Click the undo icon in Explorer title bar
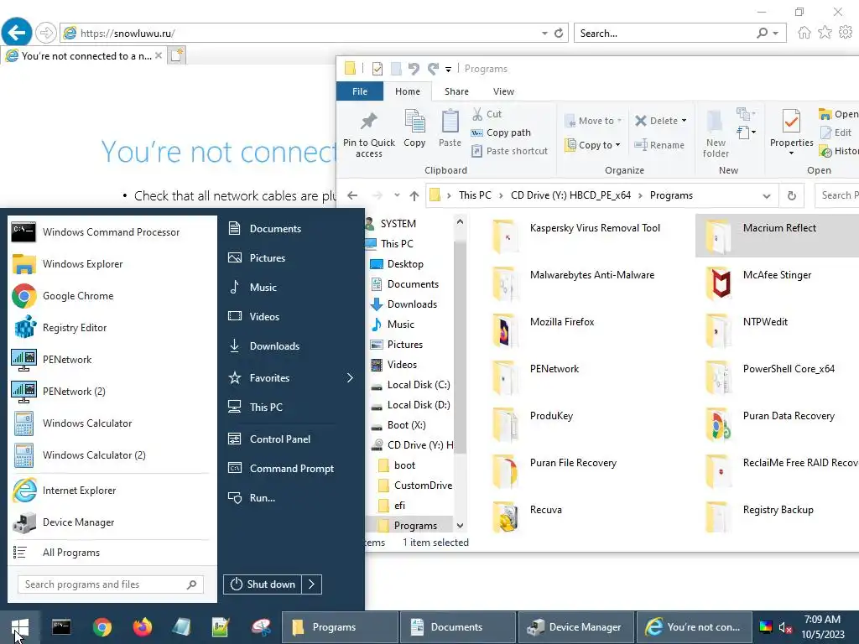859x644 pixels. click(x=414, y=69)
